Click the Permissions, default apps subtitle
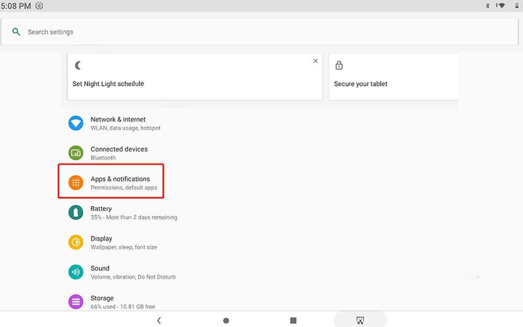 (x=124, y=188)
